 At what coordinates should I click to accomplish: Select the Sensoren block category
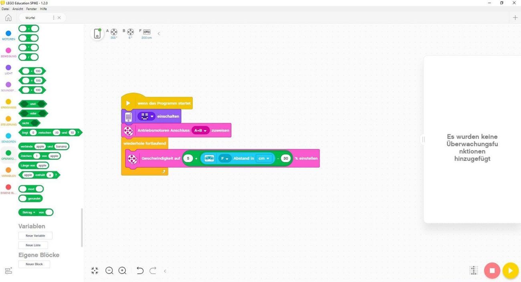(x=8, y=138)
